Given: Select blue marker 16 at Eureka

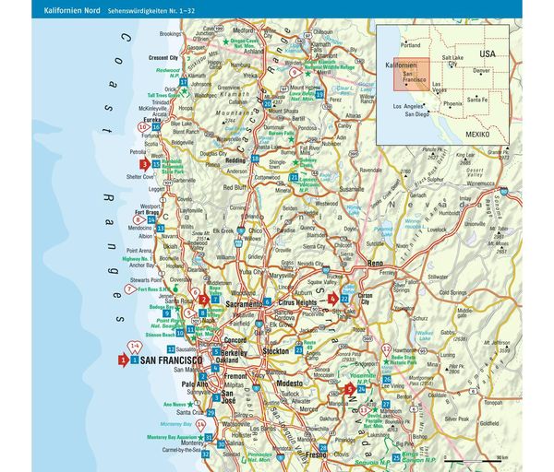Looking at the screenshot, I should pos(157,127).
